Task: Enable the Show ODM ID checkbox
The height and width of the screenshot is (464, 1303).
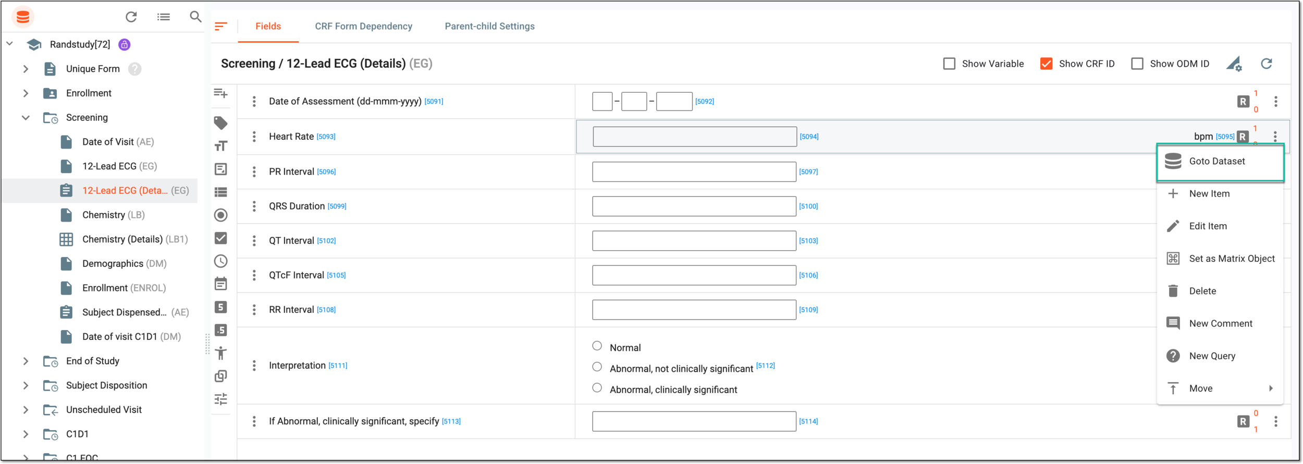Action: (1137, 64)
